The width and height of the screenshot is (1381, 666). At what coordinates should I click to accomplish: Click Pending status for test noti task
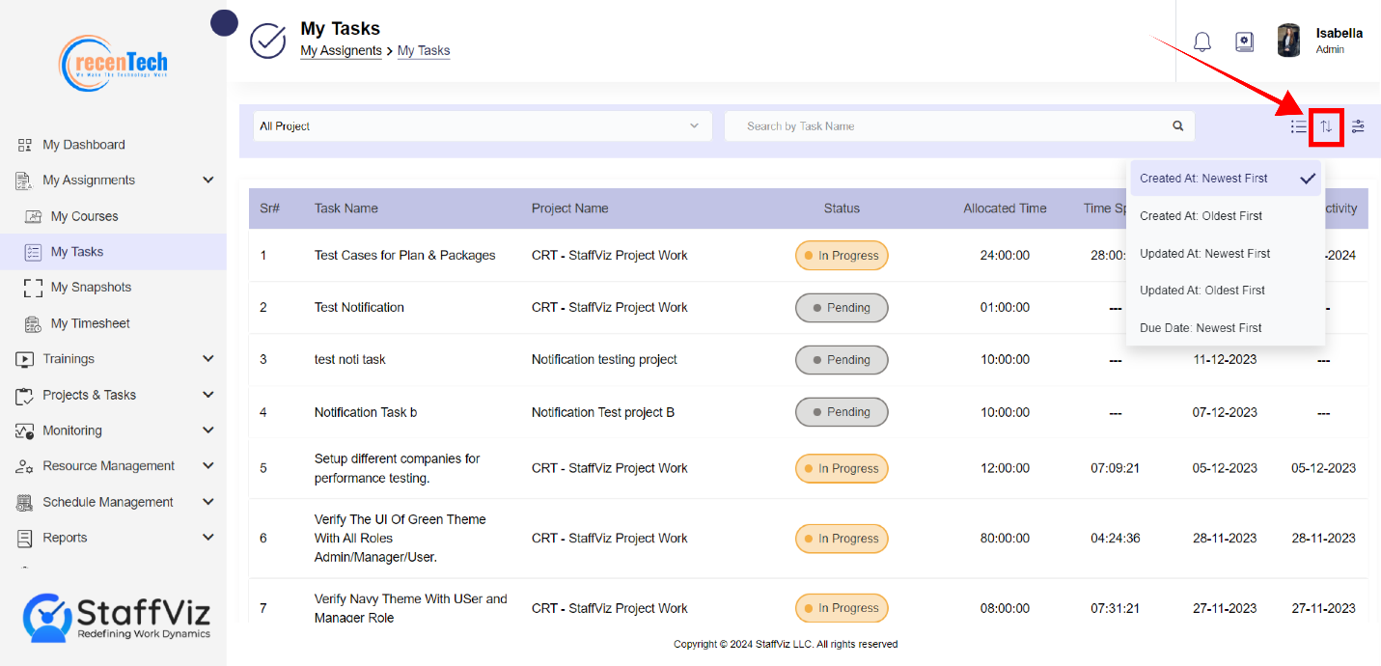click(842, 360)
